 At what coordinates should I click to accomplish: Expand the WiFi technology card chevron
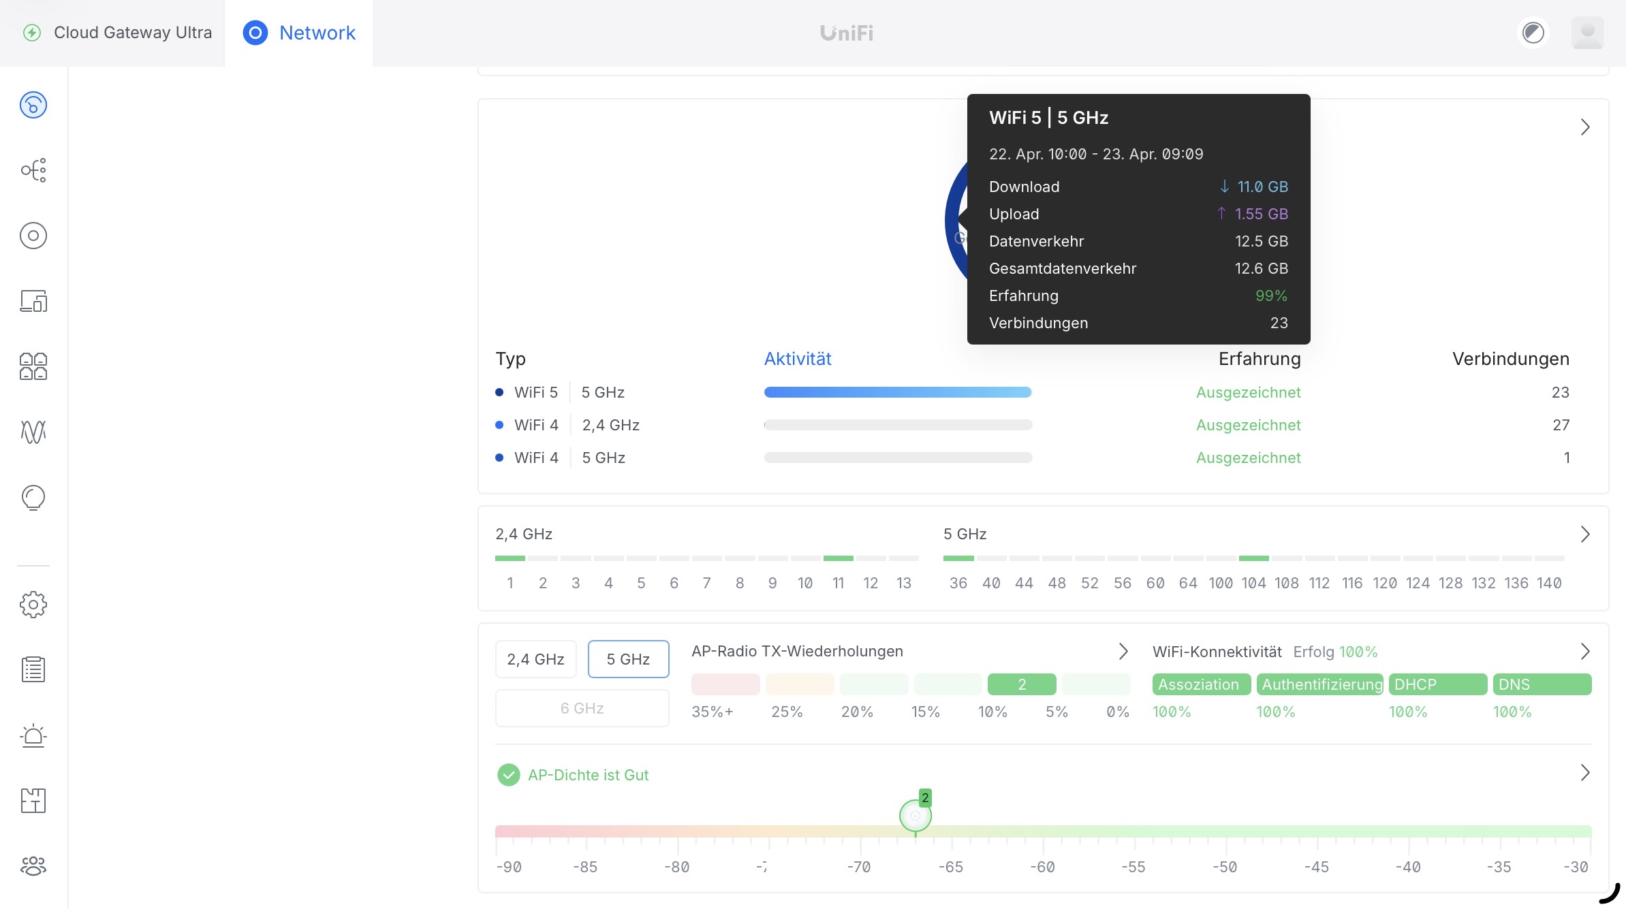click(1585, 127)
